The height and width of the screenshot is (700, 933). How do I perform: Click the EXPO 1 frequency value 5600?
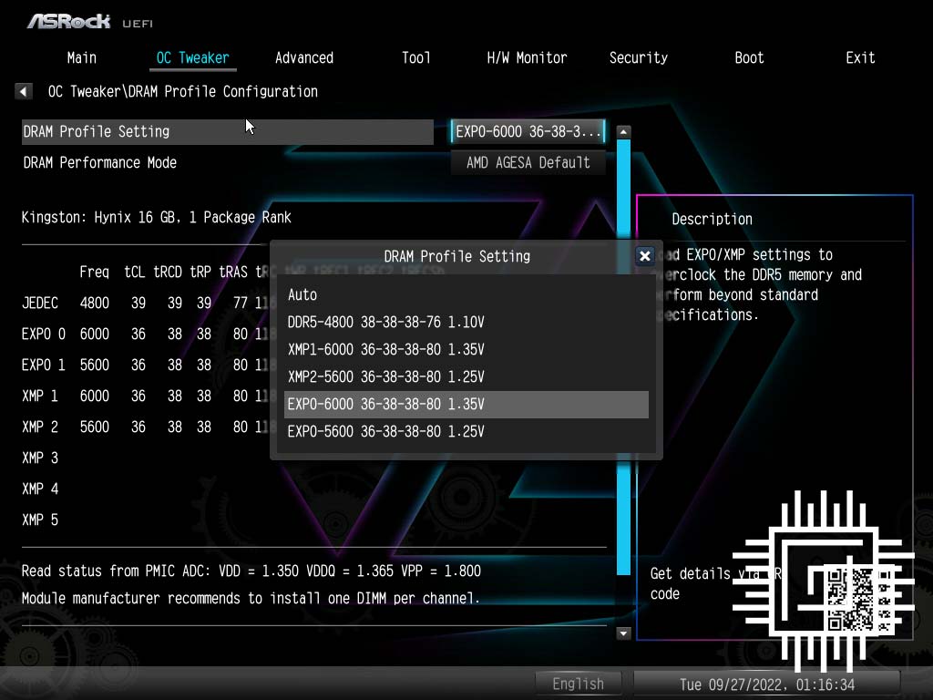tap(95, 365)
